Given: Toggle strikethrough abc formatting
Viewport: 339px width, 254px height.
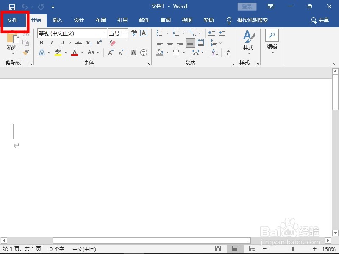Looking at the screenshot, I should click(x=79, y=43).
